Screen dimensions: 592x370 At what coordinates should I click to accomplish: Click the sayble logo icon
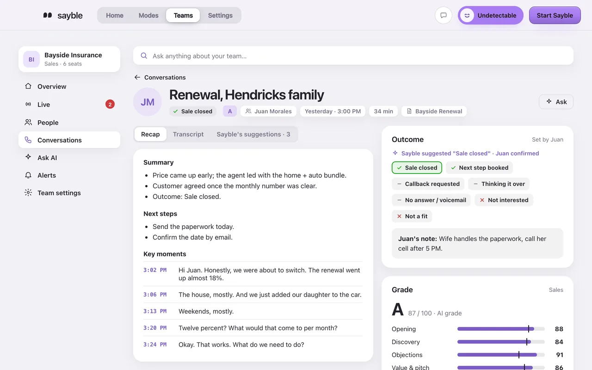[x=48, y=15]
